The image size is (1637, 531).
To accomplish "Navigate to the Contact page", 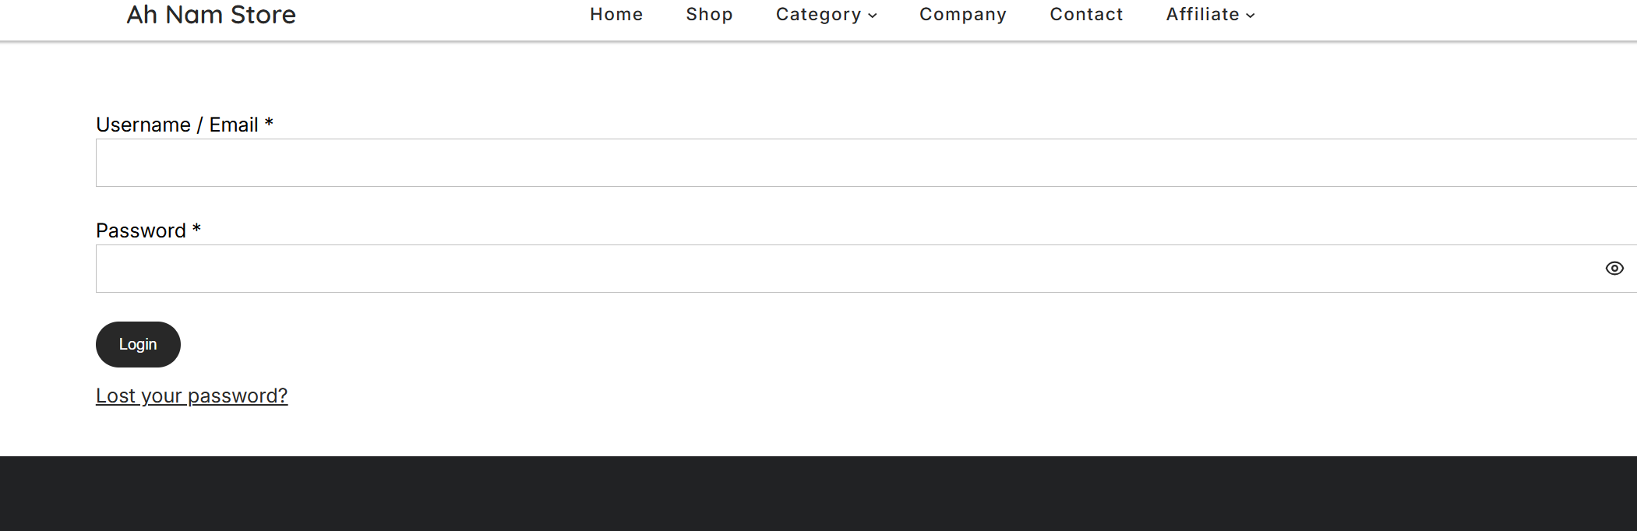I will click(1086, 15).
